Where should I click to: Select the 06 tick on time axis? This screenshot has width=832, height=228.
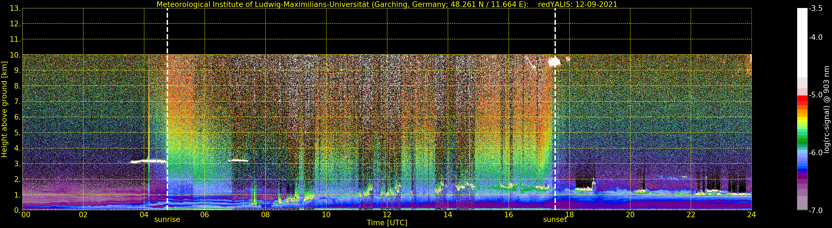click(x=205, y=215)
